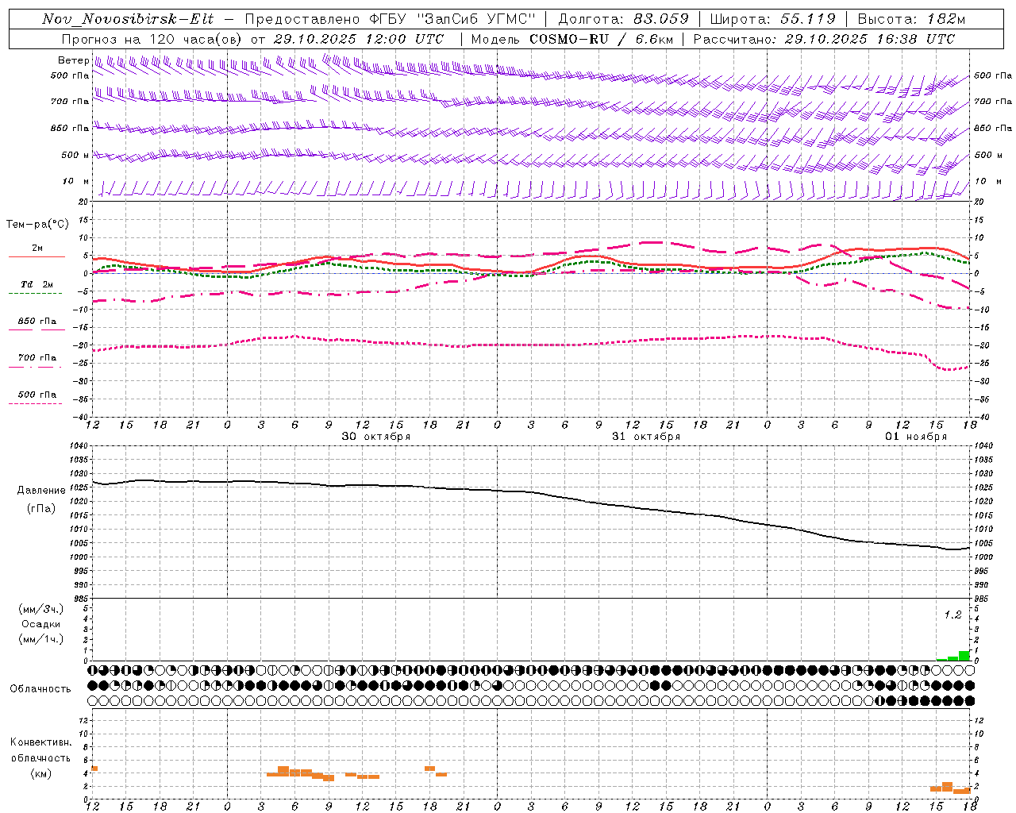Viewport: 1016px width, 813px height.
Task: Click the right 10 м wind level label
Action: [x=988, y=182]
